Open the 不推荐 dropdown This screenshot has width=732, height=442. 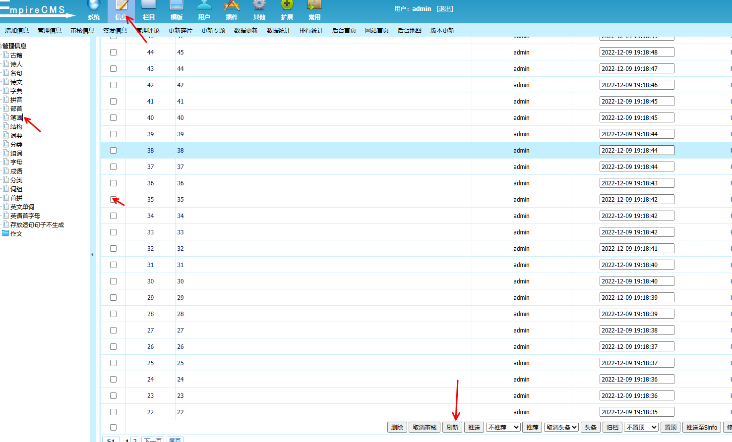pyautogui.click(x=503, y=427)
